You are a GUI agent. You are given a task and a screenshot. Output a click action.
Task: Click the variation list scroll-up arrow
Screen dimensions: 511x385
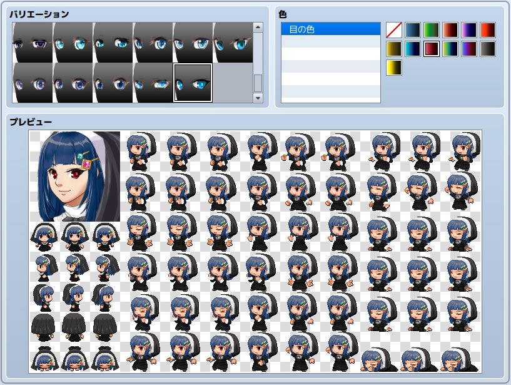click(x=256, y=26)
